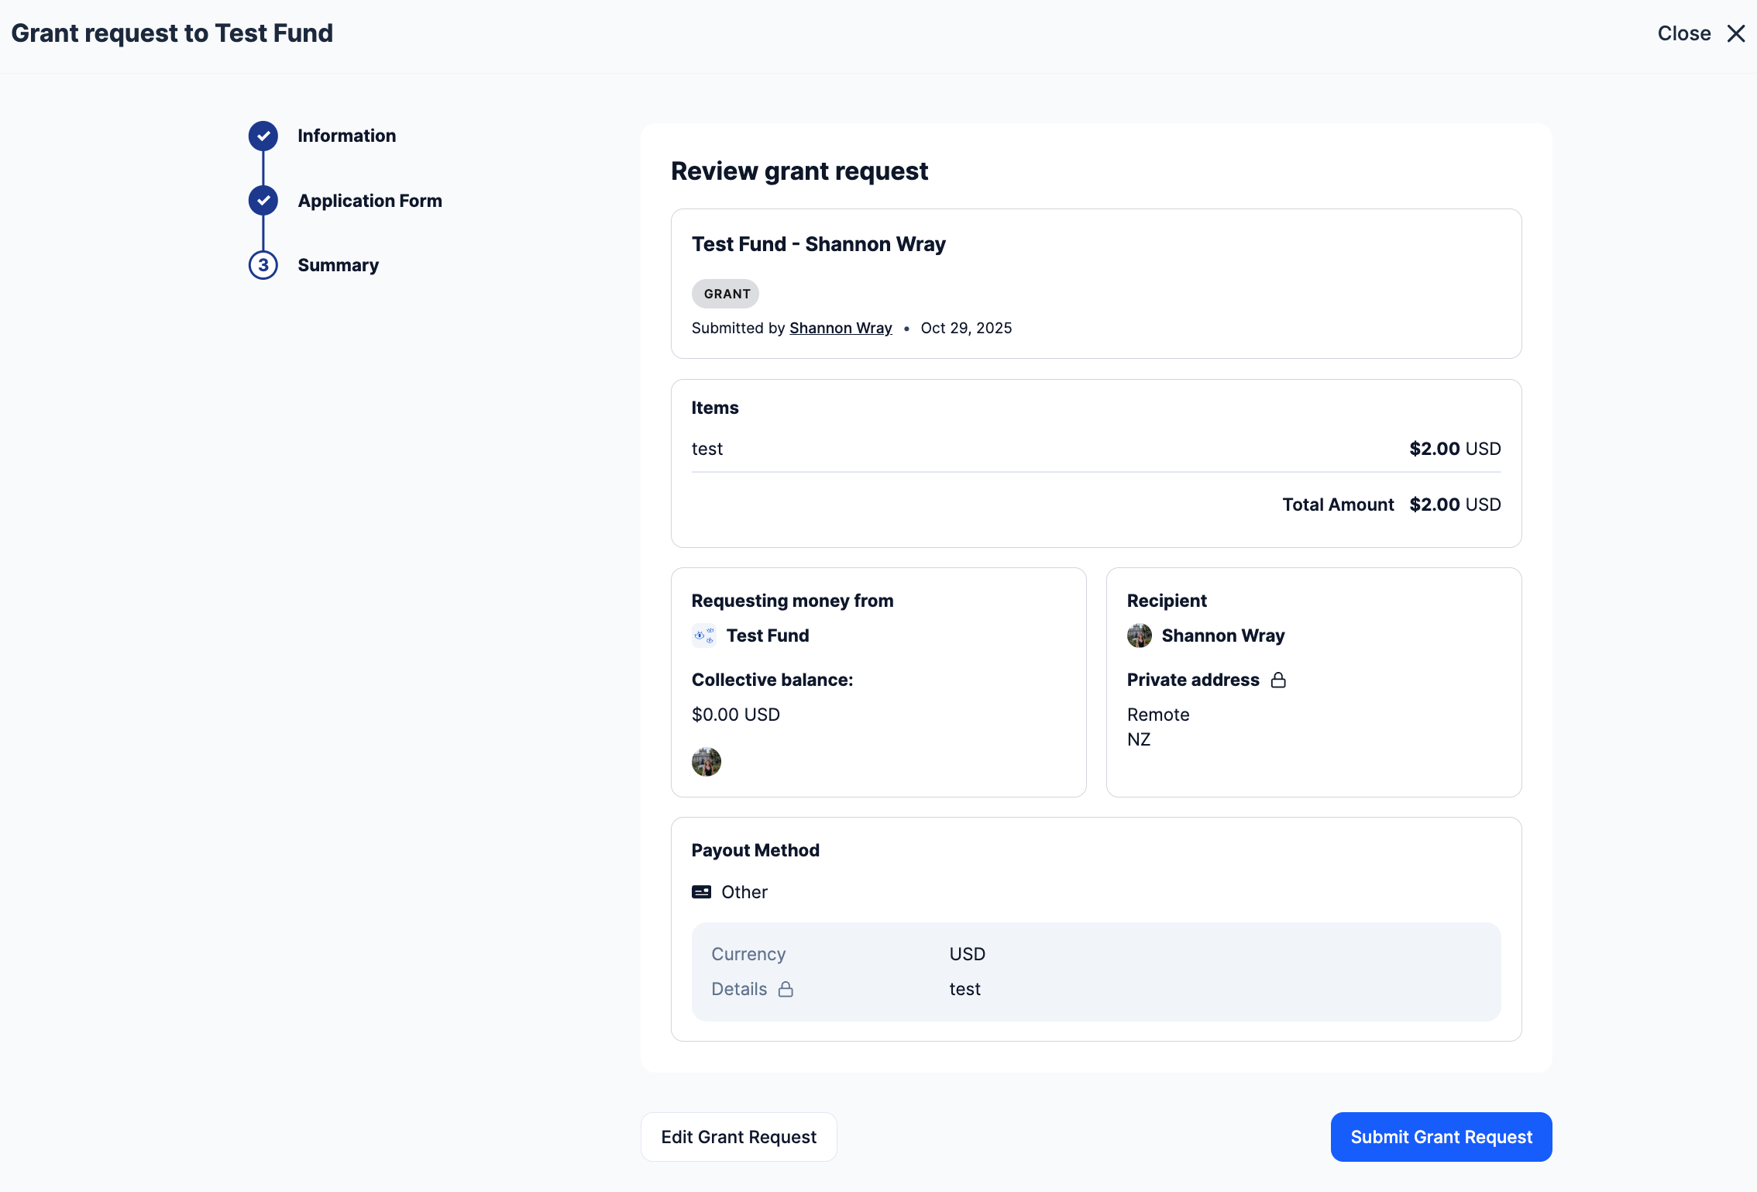This screenshot has height=1192, width=1757.
Task: Click the Test Fund name under Requesting money
Action: point(767,636)
